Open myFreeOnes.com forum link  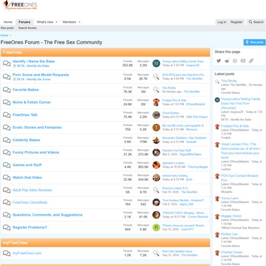point(27,253)
